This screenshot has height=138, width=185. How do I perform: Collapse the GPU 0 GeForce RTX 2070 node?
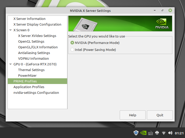tap(11, 64)
